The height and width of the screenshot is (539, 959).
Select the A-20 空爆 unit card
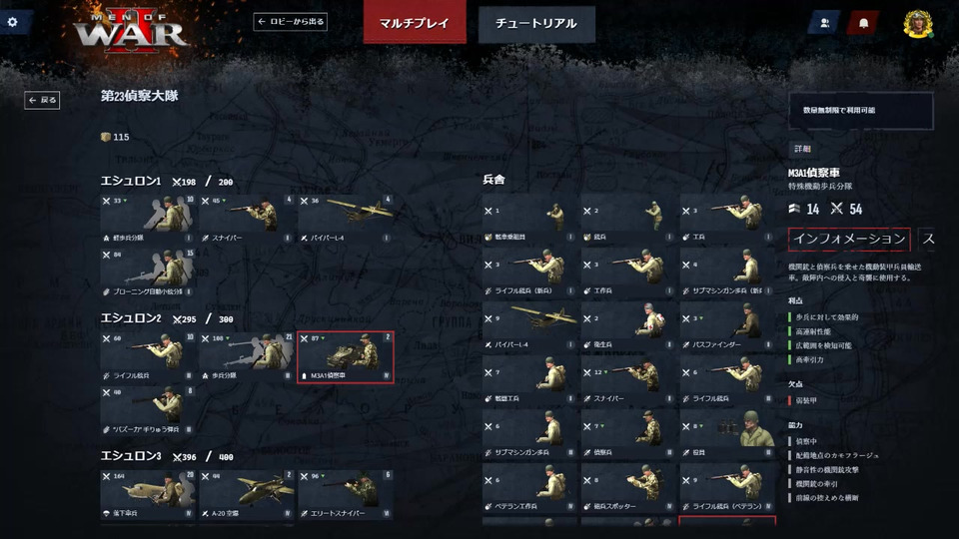pos(247,495)
